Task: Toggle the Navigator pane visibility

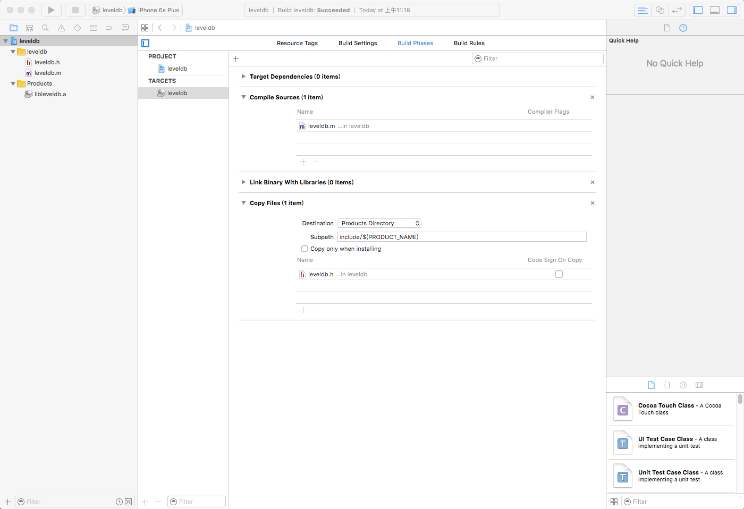Action: click(x=698, y=10)
